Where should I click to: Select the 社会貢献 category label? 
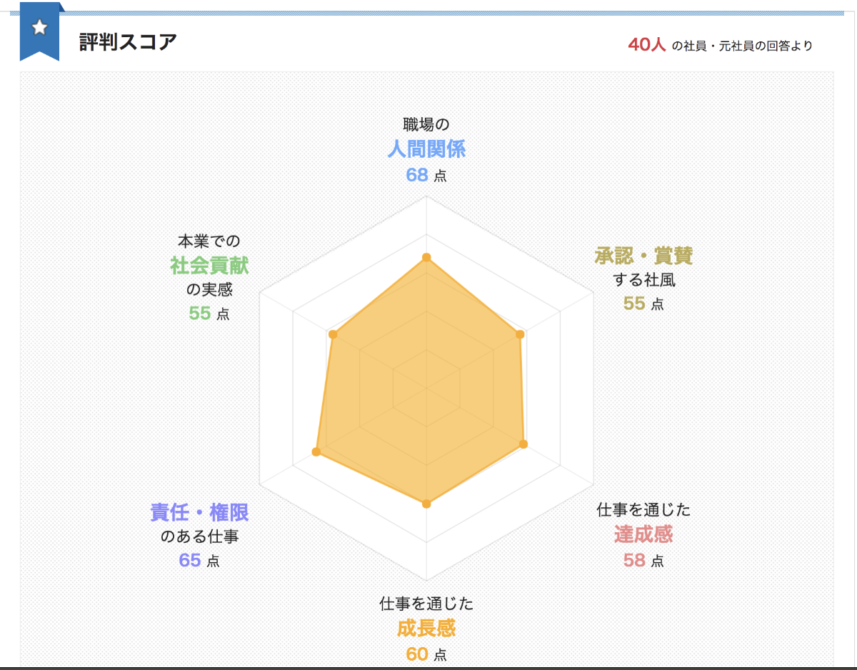(x=209, y=266)
